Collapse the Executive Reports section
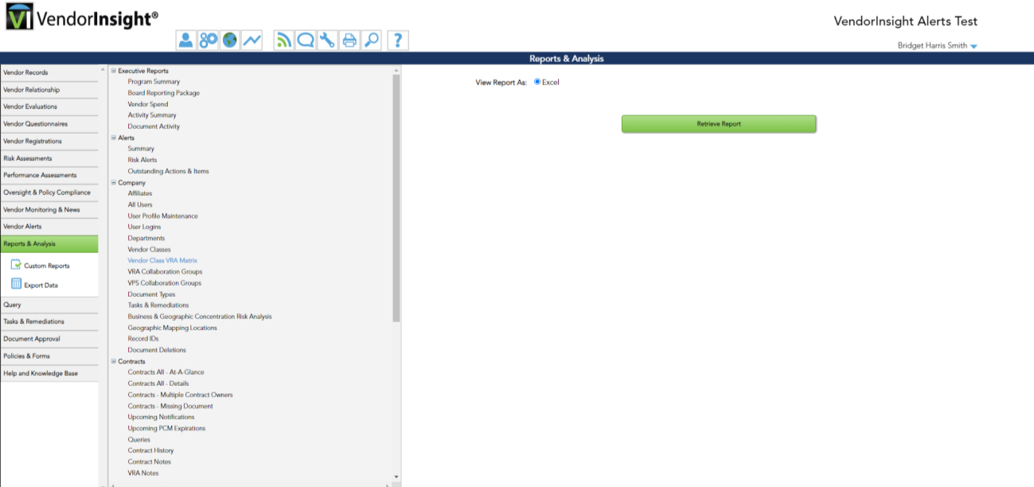1034x487 pixels. [111, 70]
